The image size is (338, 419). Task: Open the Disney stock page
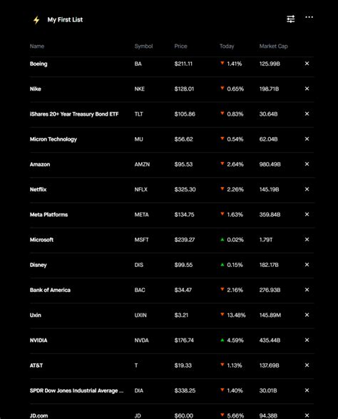point(172,265)
